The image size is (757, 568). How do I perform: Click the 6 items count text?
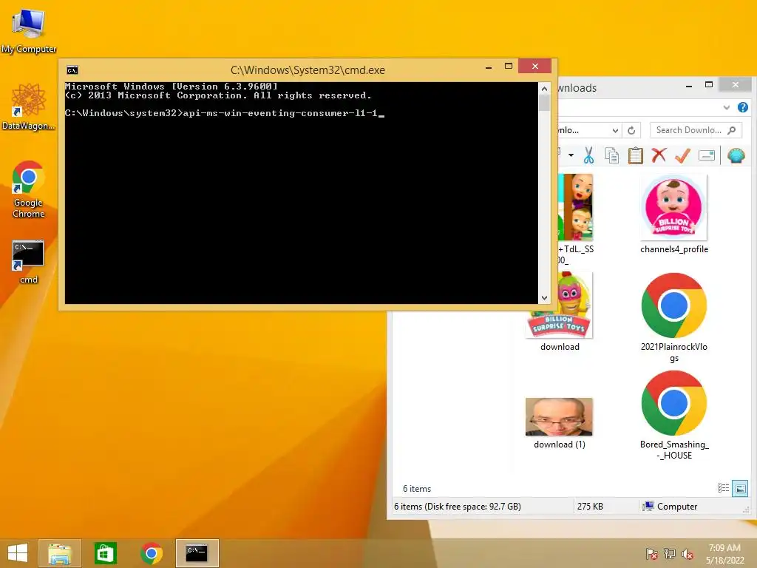(417, 488)
